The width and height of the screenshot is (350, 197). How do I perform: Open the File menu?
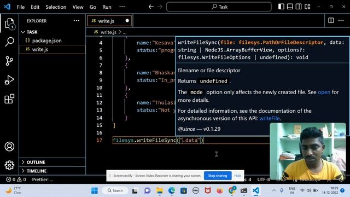coord(21,7)
